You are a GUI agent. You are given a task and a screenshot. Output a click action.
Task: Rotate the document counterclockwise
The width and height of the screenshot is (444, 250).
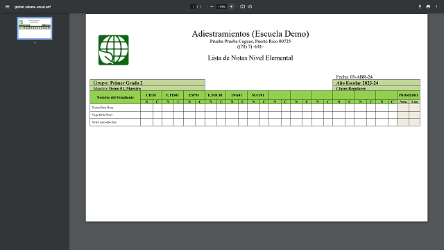tap(250, 6)
